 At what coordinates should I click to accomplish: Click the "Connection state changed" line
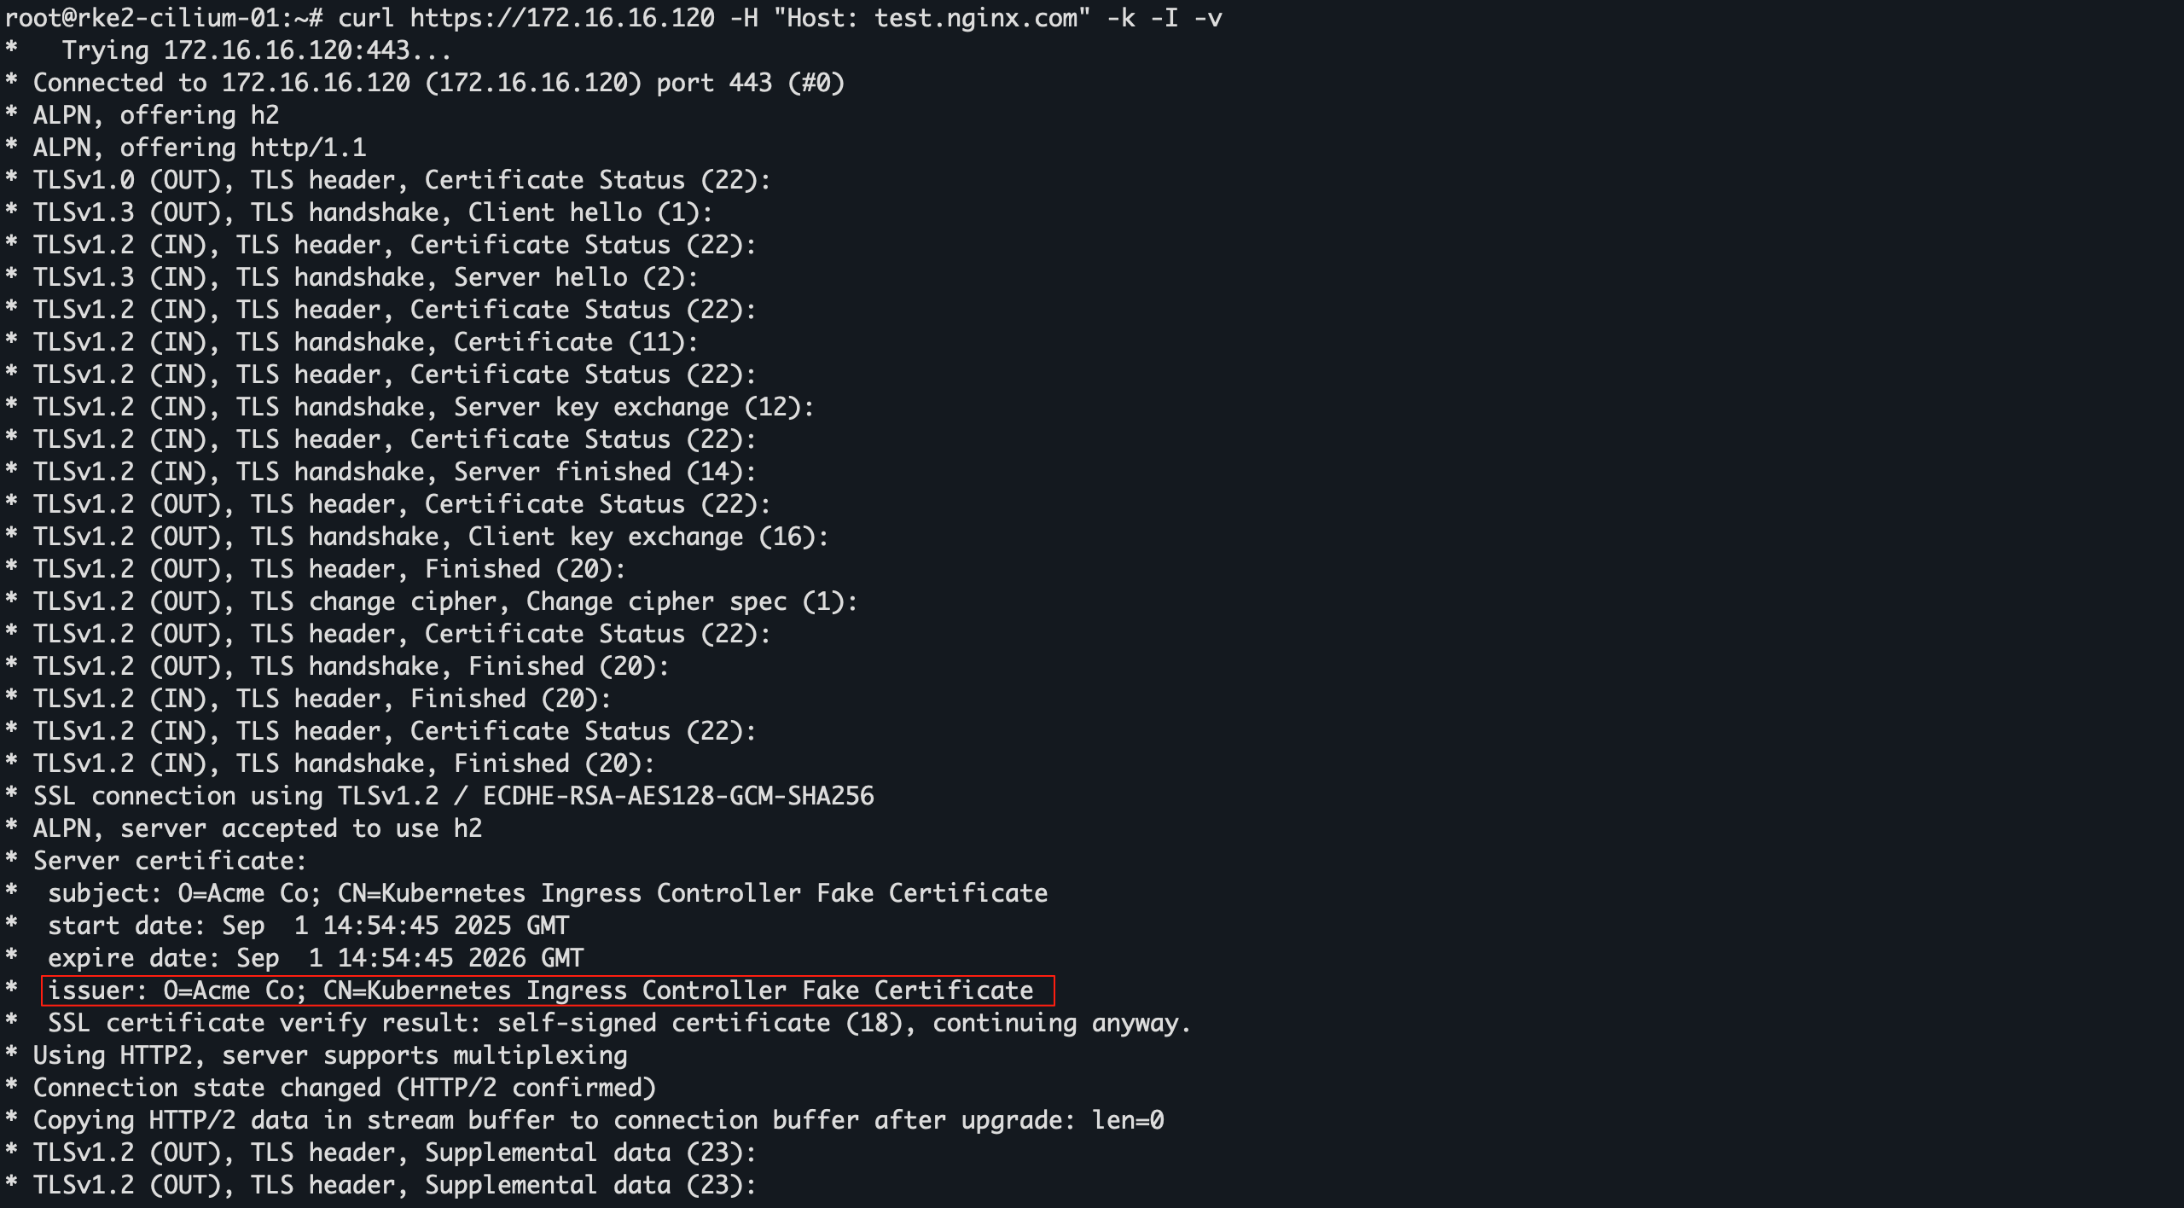pyautogui.click(x=345, y=1088)
